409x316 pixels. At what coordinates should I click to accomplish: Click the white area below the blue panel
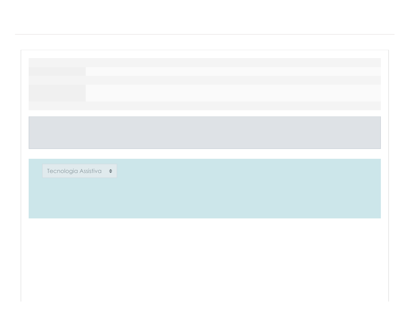(x=204, y=258)
